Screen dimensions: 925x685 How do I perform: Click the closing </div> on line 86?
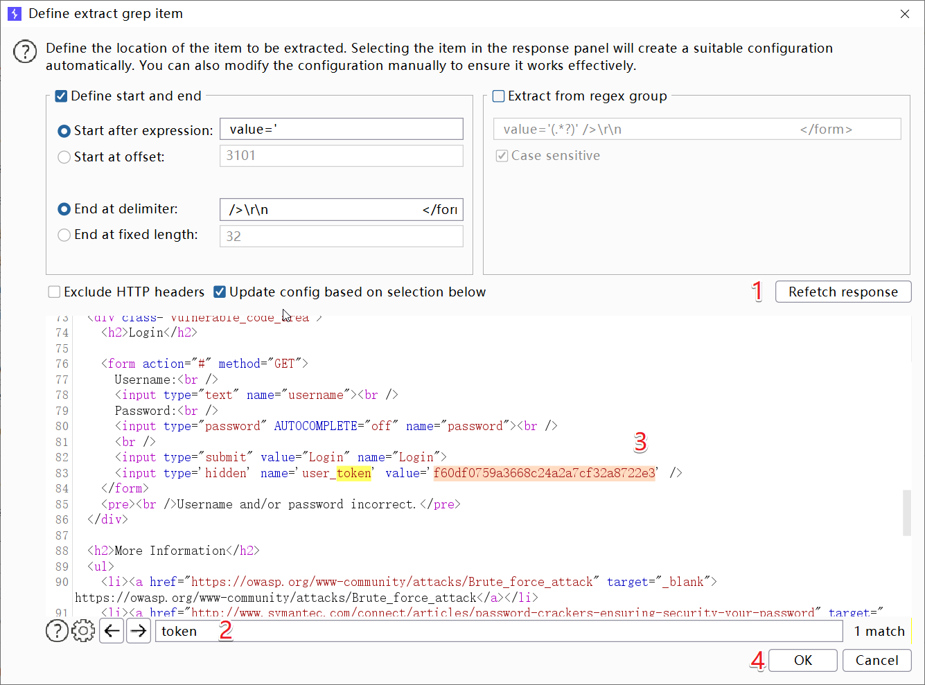click(107, 519)
